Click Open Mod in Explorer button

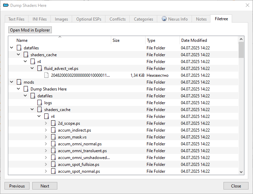tap(30, 30)
